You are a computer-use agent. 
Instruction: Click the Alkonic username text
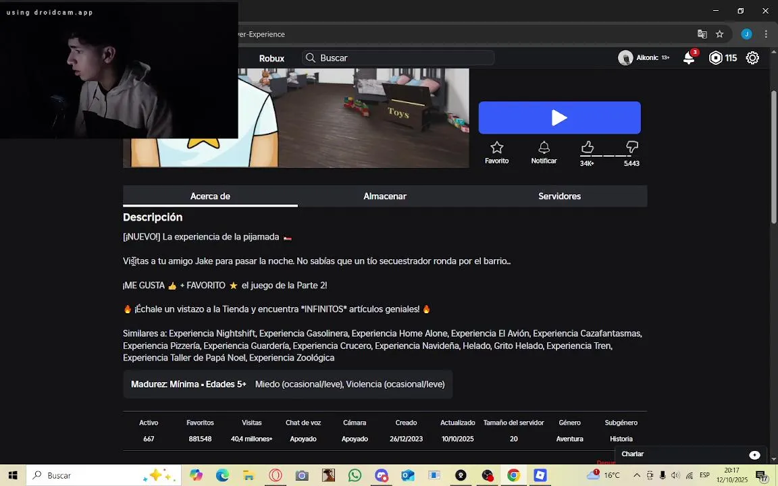647,58
